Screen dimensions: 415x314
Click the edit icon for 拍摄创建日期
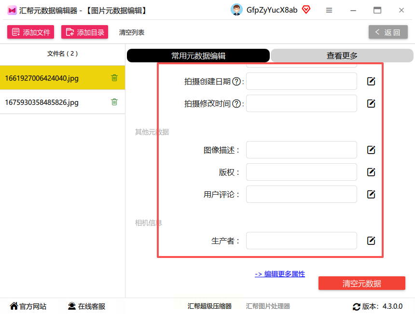pyautogui.click(x=371, y=81)
